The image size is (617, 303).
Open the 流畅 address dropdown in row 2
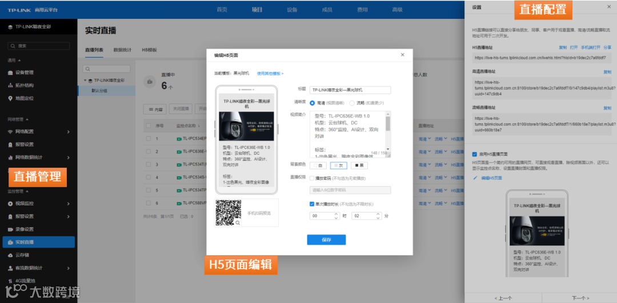440,151
